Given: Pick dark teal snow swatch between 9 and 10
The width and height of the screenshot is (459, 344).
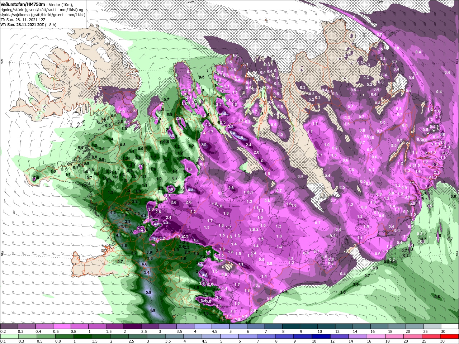Looking at the screenshot, I should click(308, 326).
